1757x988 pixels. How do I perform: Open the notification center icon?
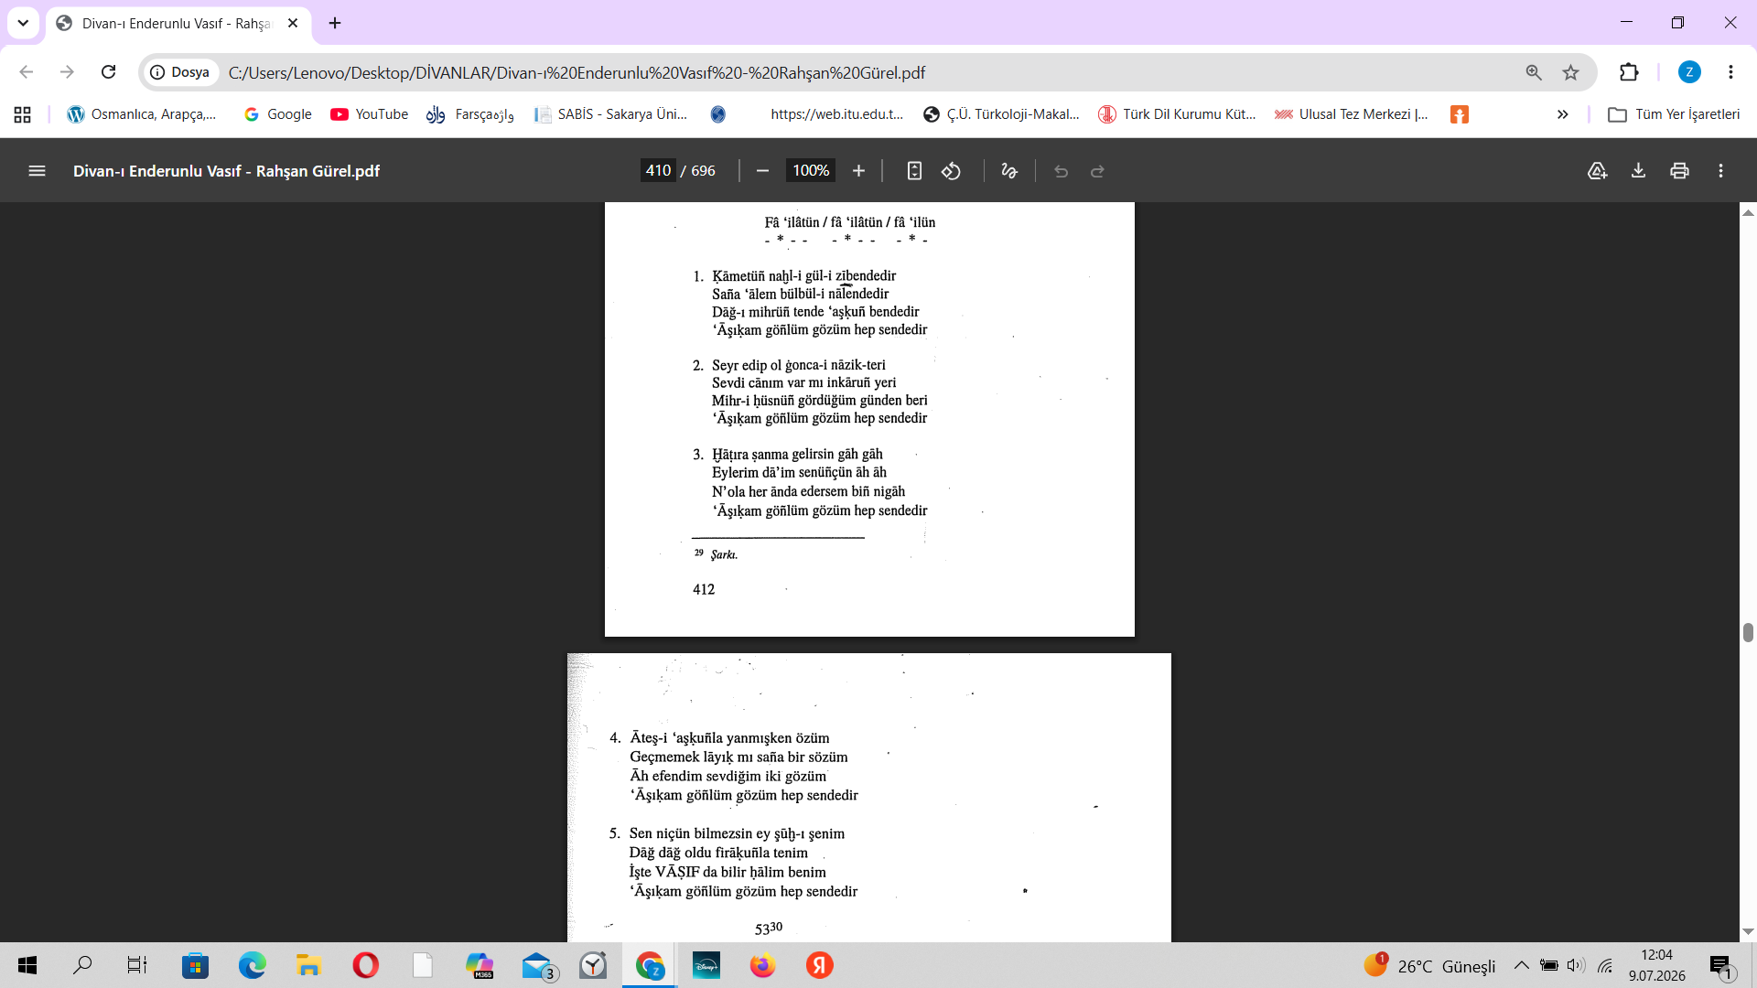[1721, 966]
